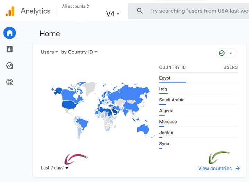Click the View countries arrow icon
Viewport: 249px width, 182px height.
[238, 169]
